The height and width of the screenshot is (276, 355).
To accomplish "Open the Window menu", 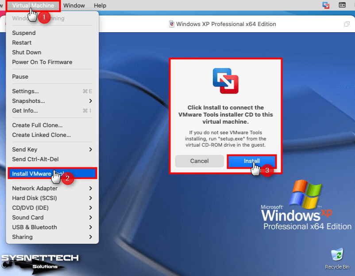I will (74, 5).
